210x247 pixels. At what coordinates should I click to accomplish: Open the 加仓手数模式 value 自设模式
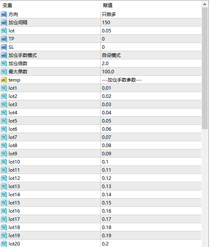151,55
